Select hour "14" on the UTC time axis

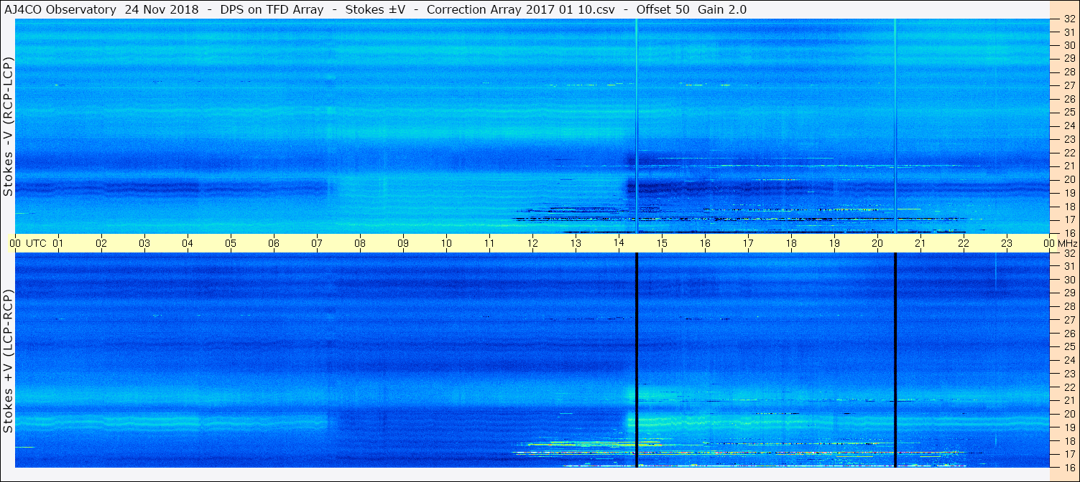[x=619, y=243]
